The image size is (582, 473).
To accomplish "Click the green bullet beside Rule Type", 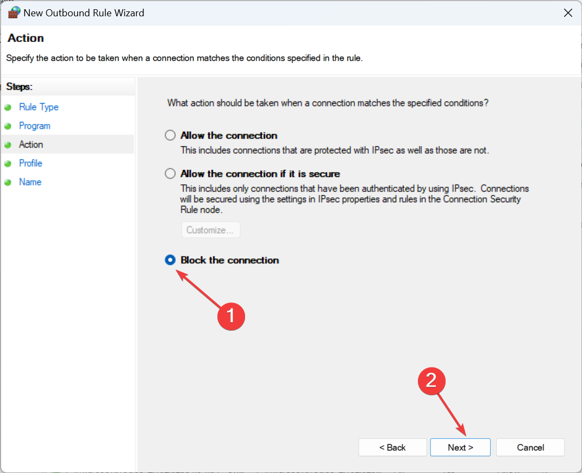I will pos(8,108).
